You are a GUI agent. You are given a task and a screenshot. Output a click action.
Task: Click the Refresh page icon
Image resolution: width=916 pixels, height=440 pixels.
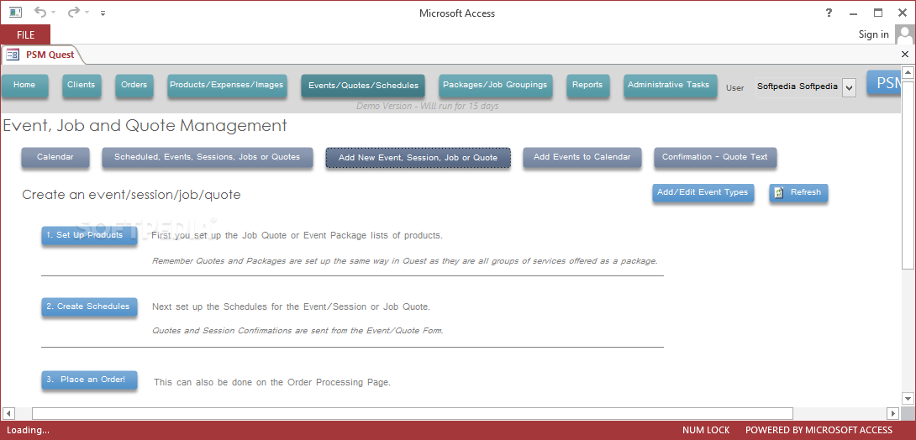779,192
